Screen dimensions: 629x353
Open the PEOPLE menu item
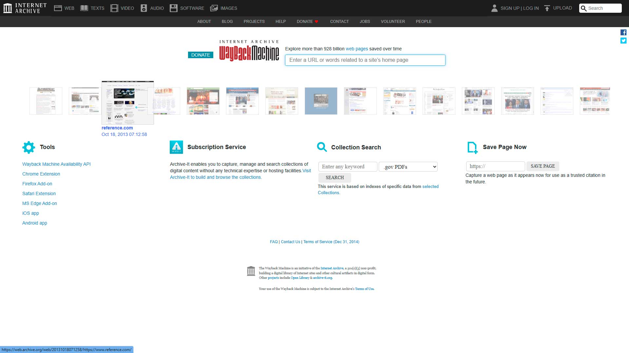pos(424,22)
